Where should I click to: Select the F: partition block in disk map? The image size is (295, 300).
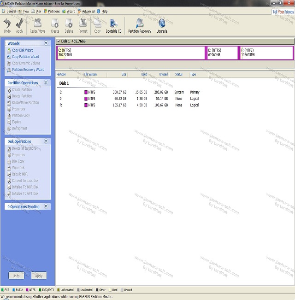click(266, 53)
